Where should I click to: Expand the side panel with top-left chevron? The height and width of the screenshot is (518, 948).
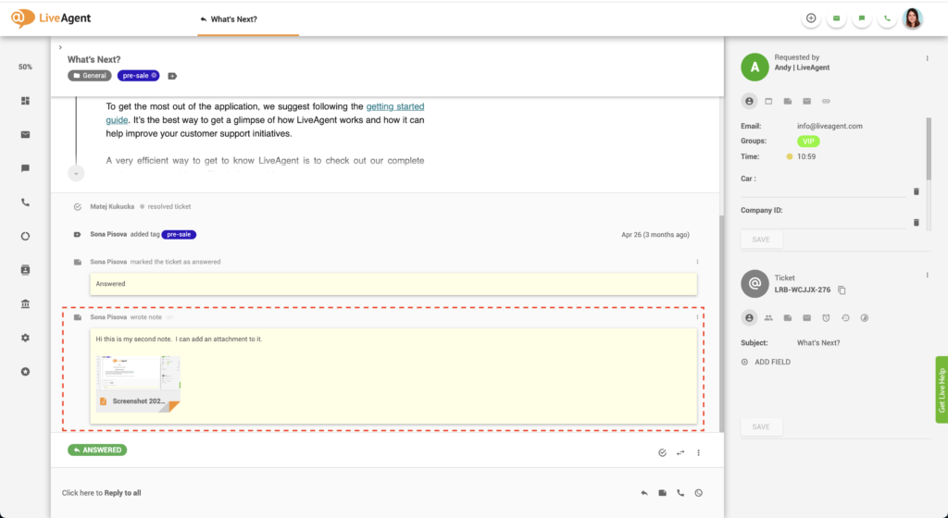pos(59,47)
